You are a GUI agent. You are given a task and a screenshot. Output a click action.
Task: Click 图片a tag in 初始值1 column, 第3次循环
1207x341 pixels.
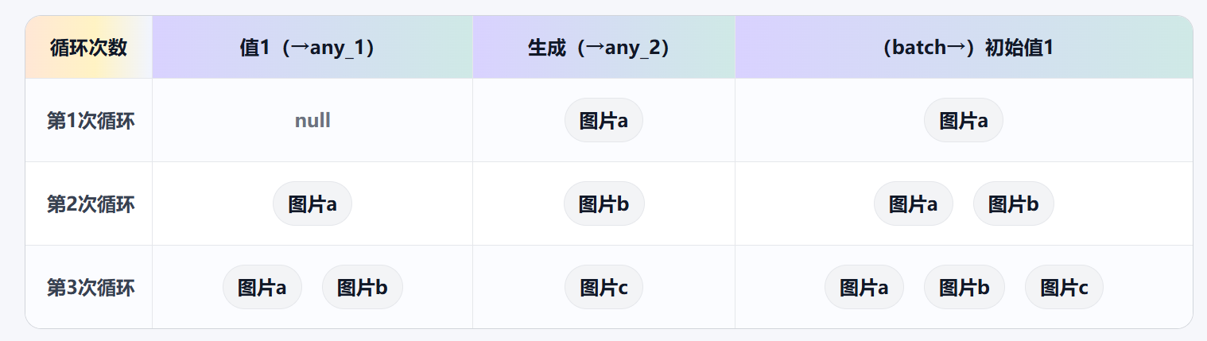[x=864, y=287]
